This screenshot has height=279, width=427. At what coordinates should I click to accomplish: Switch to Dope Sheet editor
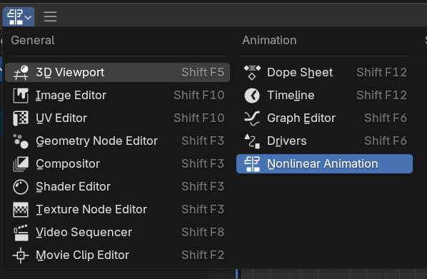tap(325, 73)
